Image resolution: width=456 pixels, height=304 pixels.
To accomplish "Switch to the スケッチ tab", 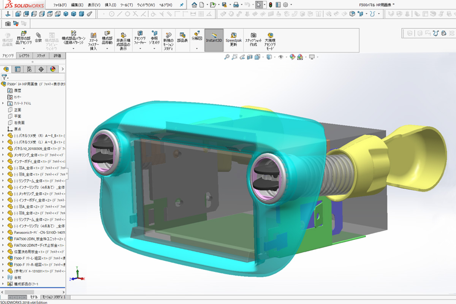I will point(41,55).
